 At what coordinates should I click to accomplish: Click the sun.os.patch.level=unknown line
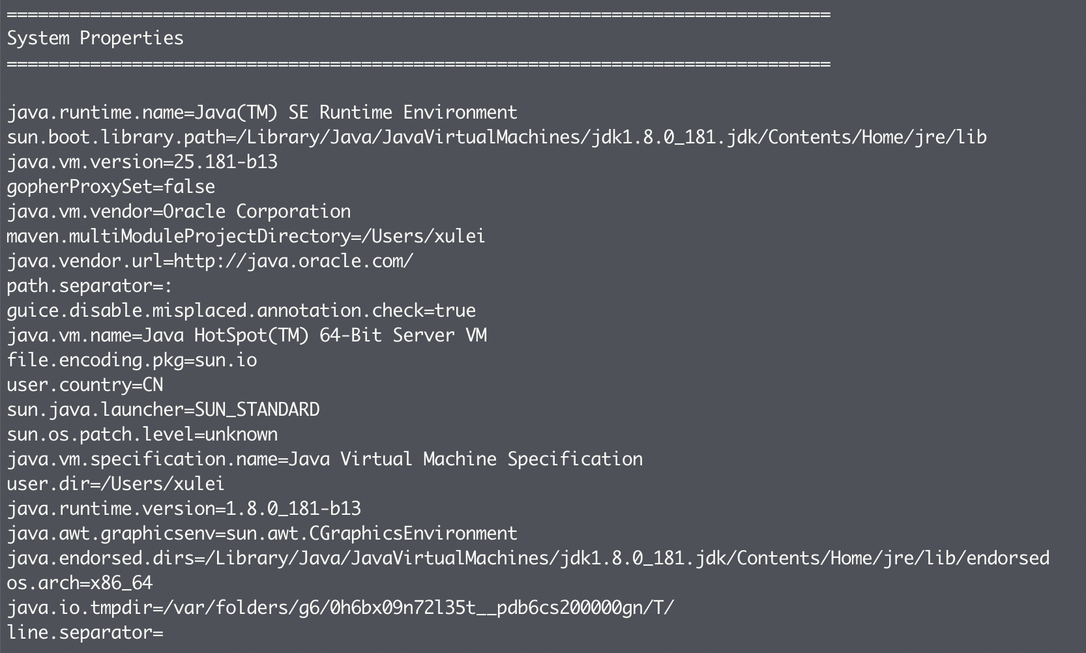point(142,435)
